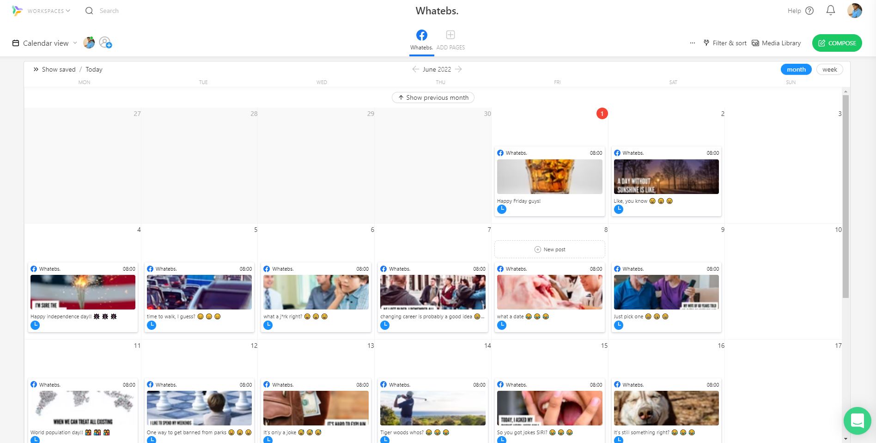
Task: Click 'So you got jokes SIRI?' caption
Action: click(x=535, y=432)
